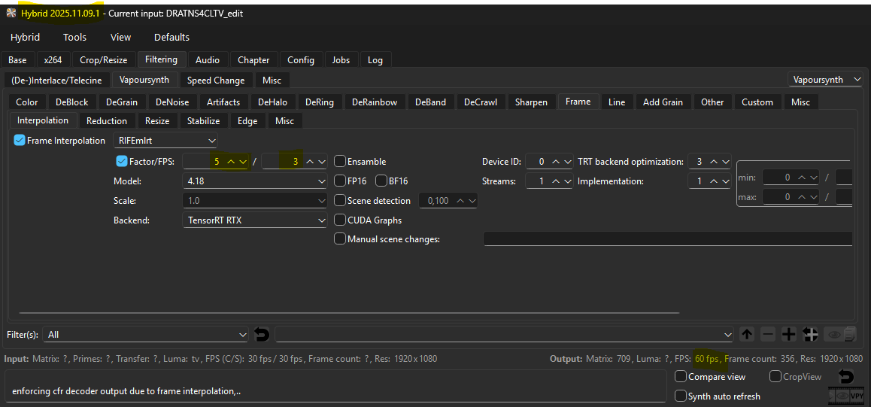This screenshot has height=407, width=871.
Task: Click the Manual scene changes text field
Action: tap(666, 239)
